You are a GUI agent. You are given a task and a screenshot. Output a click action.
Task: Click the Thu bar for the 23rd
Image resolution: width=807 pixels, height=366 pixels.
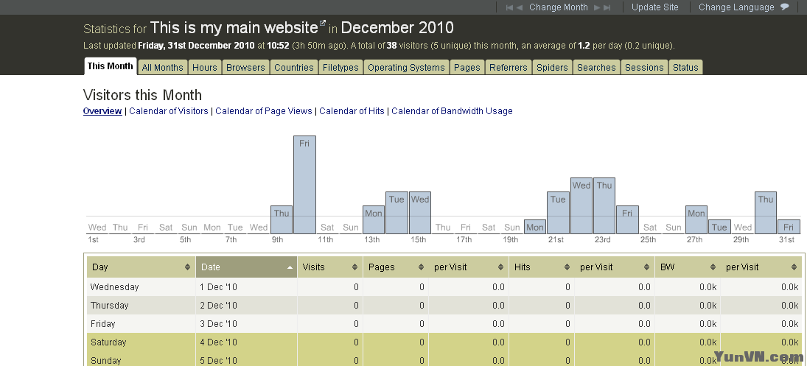604,205
